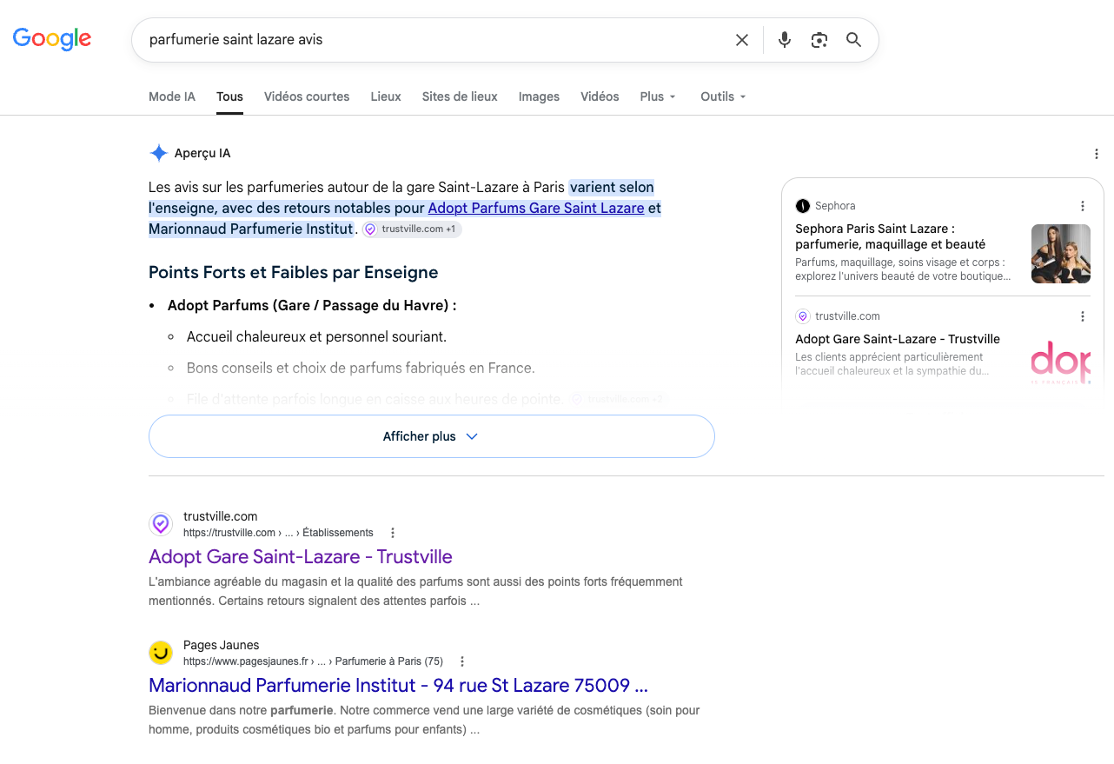Switch to Vidéos courtes tab
The width and height of the screenshot is (1114, 764).
[x=307, y=96]
